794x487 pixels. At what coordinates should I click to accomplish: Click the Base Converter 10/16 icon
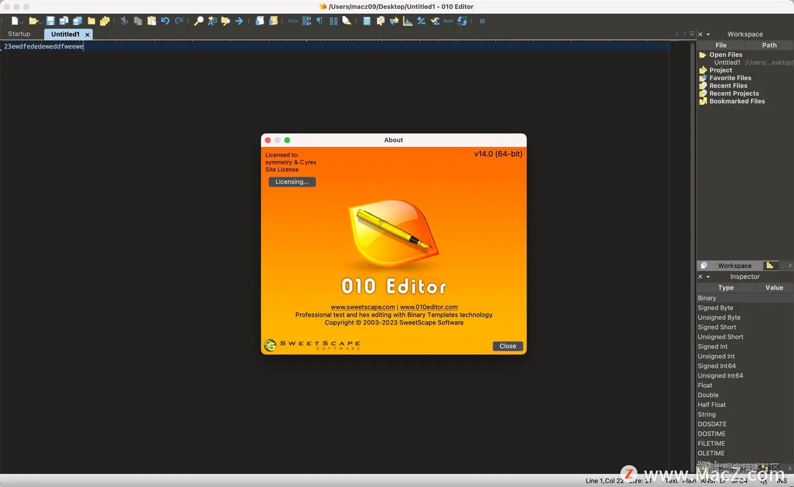tap(462, 21)
